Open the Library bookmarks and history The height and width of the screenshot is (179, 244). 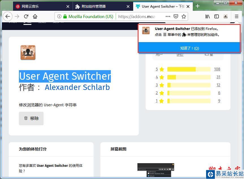pyautogui.click(x=208, y=16)
